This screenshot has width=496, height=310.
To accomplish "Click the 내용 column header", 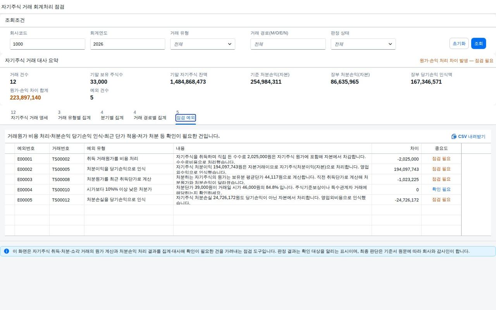I will [272, 148].
